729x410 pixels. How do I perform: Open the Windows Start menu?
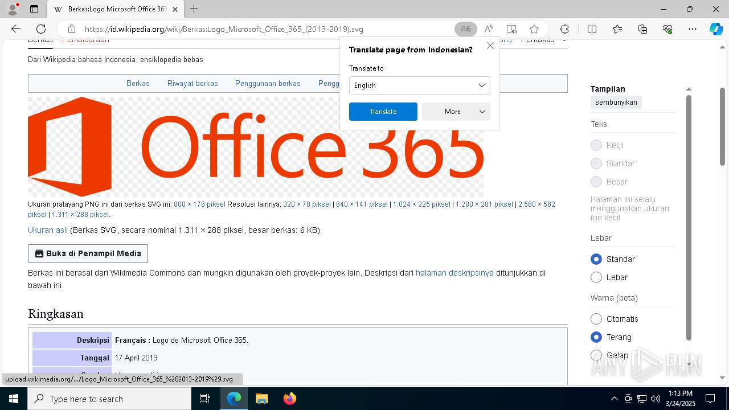point(13,399)
